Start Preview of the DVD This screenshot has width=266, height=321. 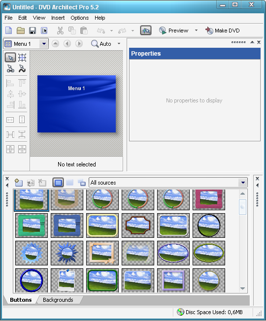(x=174, y=31)
